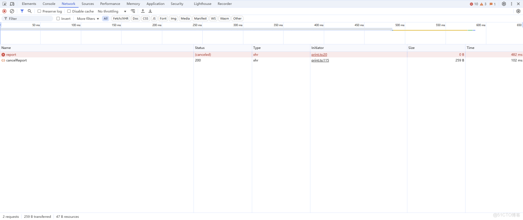Image resolution: width=523 pixels, height=220 pixels.
Task: Expand the More filters dropdown
Action: click(x=88, y=19)
